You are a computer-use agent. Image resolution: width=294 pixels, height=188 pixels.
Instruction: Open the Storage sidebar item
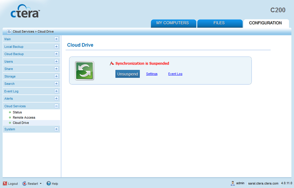pyautogui.click(x=10, y=76)
